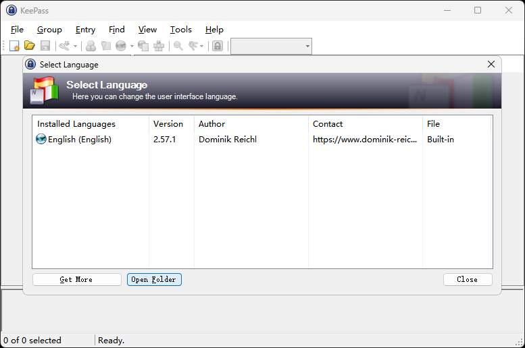Click the Version column header
Image resolution: width=525 pixels, height=348 pixels.
coord(168,124)
